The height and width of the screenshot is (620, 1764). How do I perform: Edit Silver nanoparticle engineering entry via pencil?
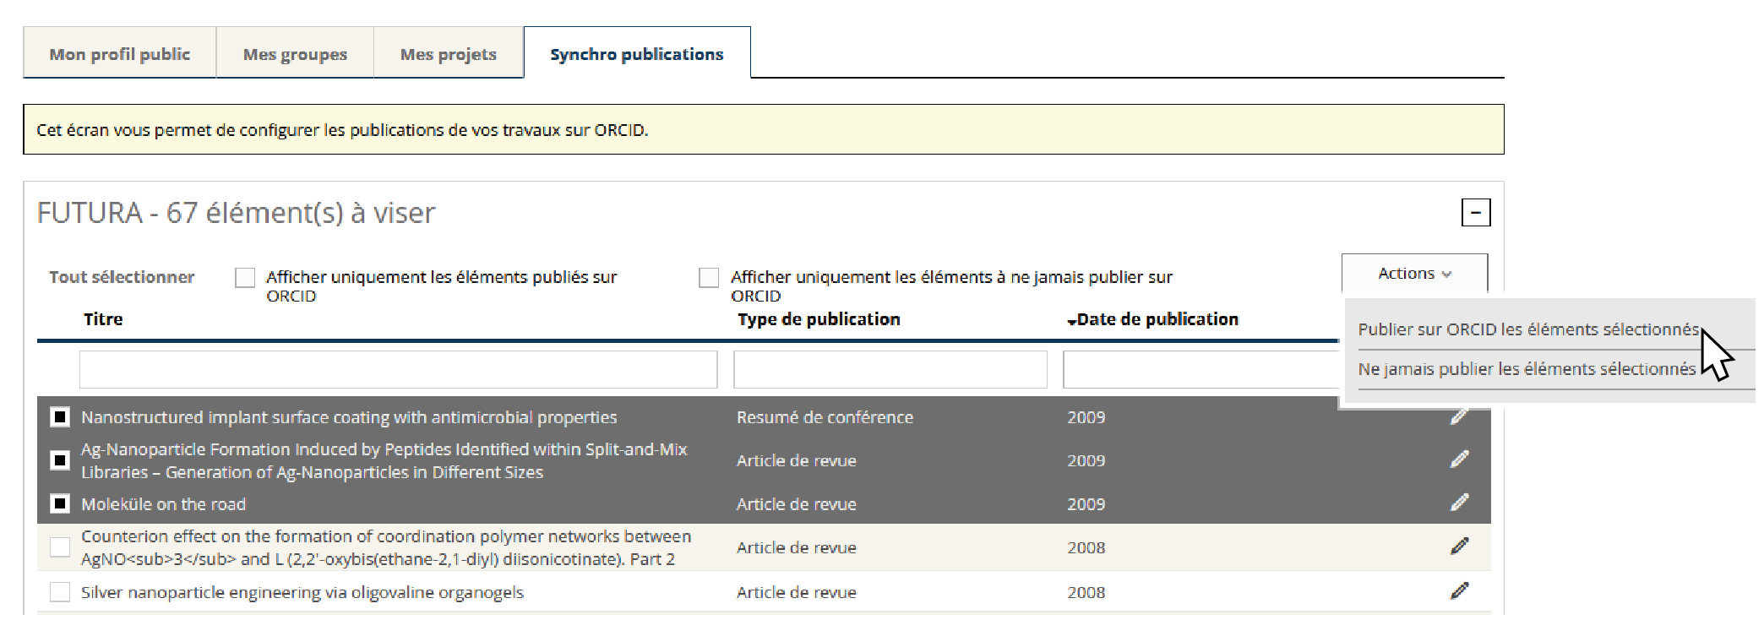coord(1459,591)
